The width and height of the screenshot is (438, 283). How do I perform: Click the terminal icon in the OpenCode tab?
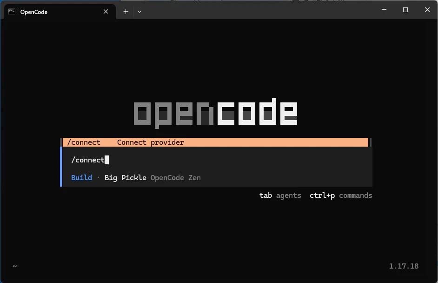click(12, 12)
